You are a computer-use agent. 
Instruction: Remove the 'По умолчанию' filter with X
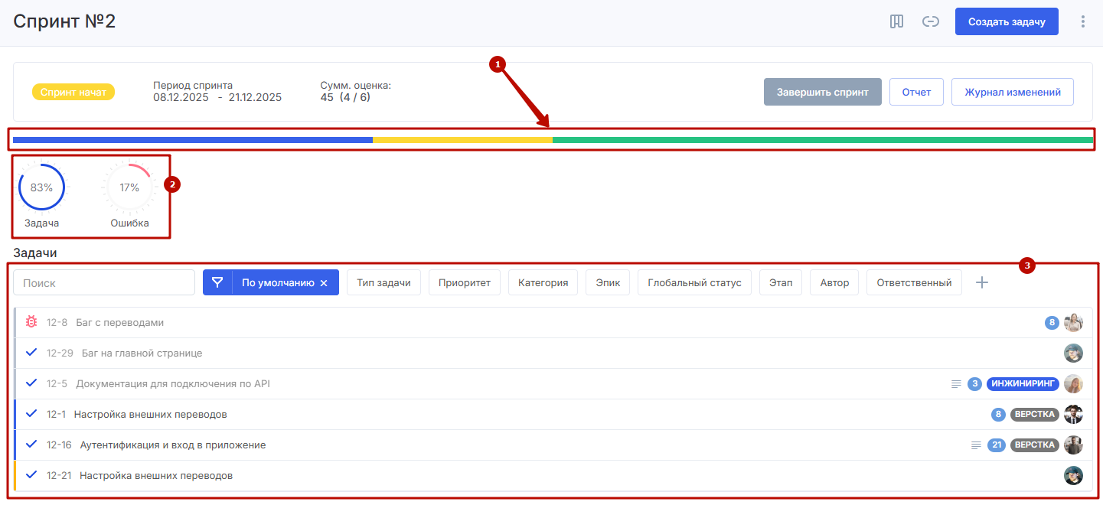click(324, 283)
